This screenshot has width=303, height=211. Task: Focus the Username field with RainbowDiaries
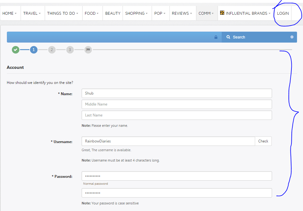coord(168,141)
